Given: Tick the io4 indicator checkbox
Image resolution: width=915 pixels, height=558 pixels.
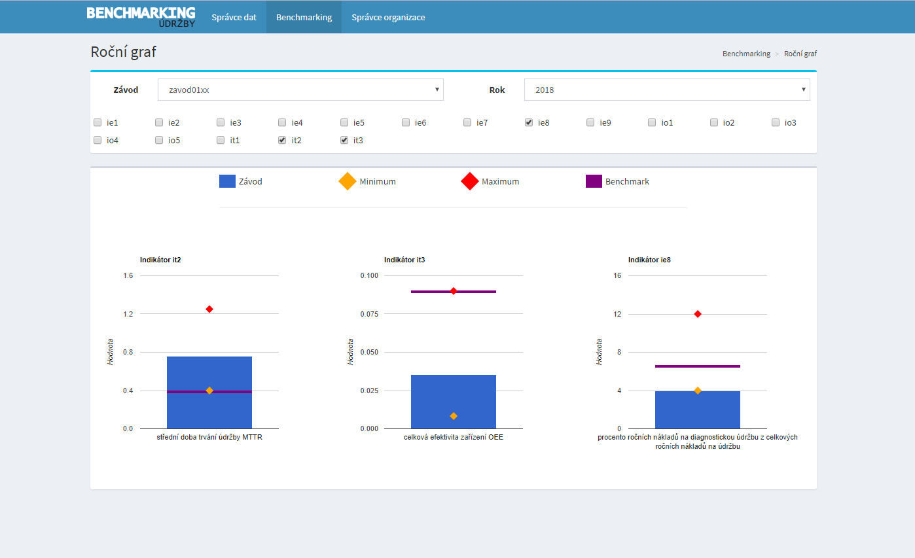Looking at the screenshot, I should click(98, 140).
